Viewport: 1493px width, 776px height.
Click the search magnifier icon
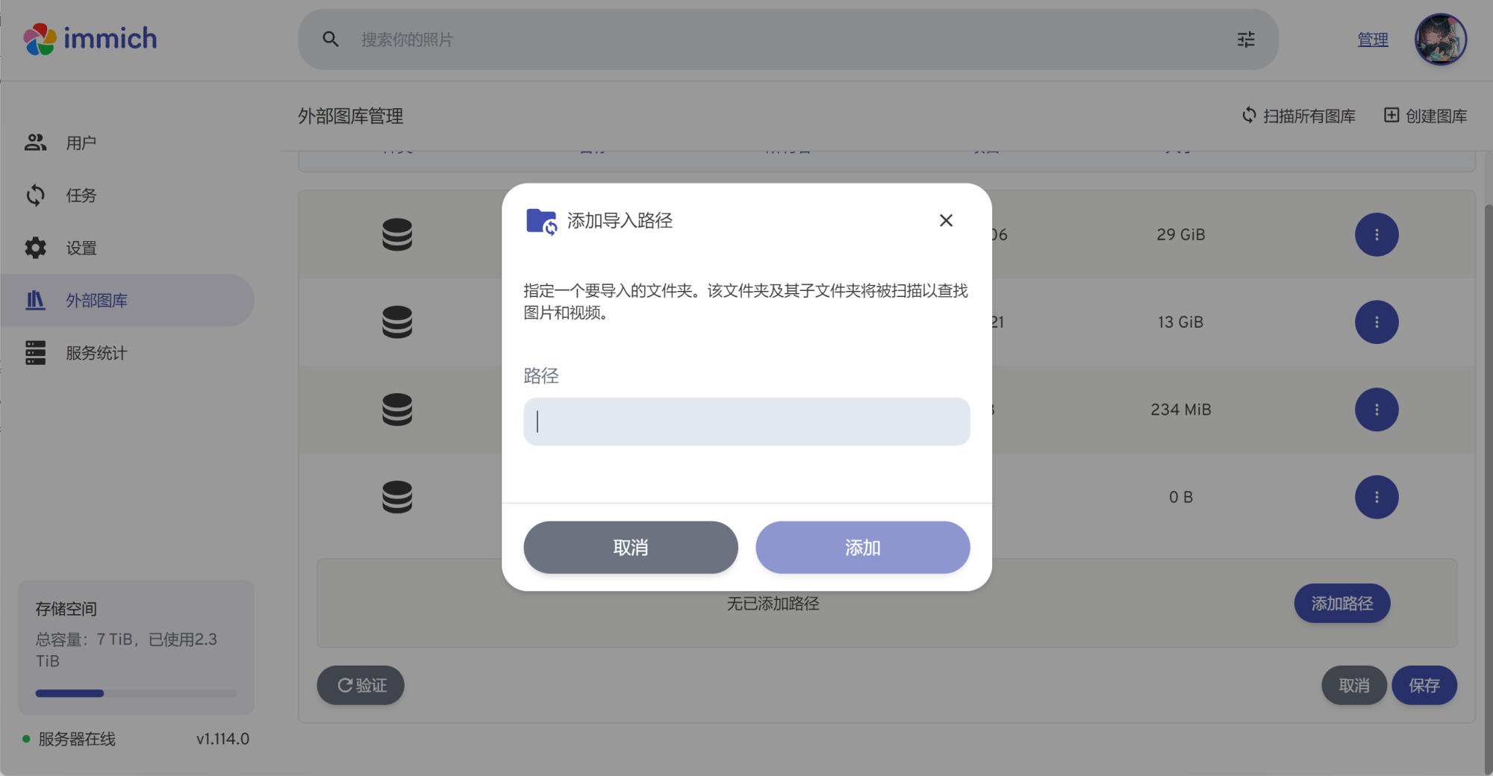pyautogui.click(x=331, y=40)
